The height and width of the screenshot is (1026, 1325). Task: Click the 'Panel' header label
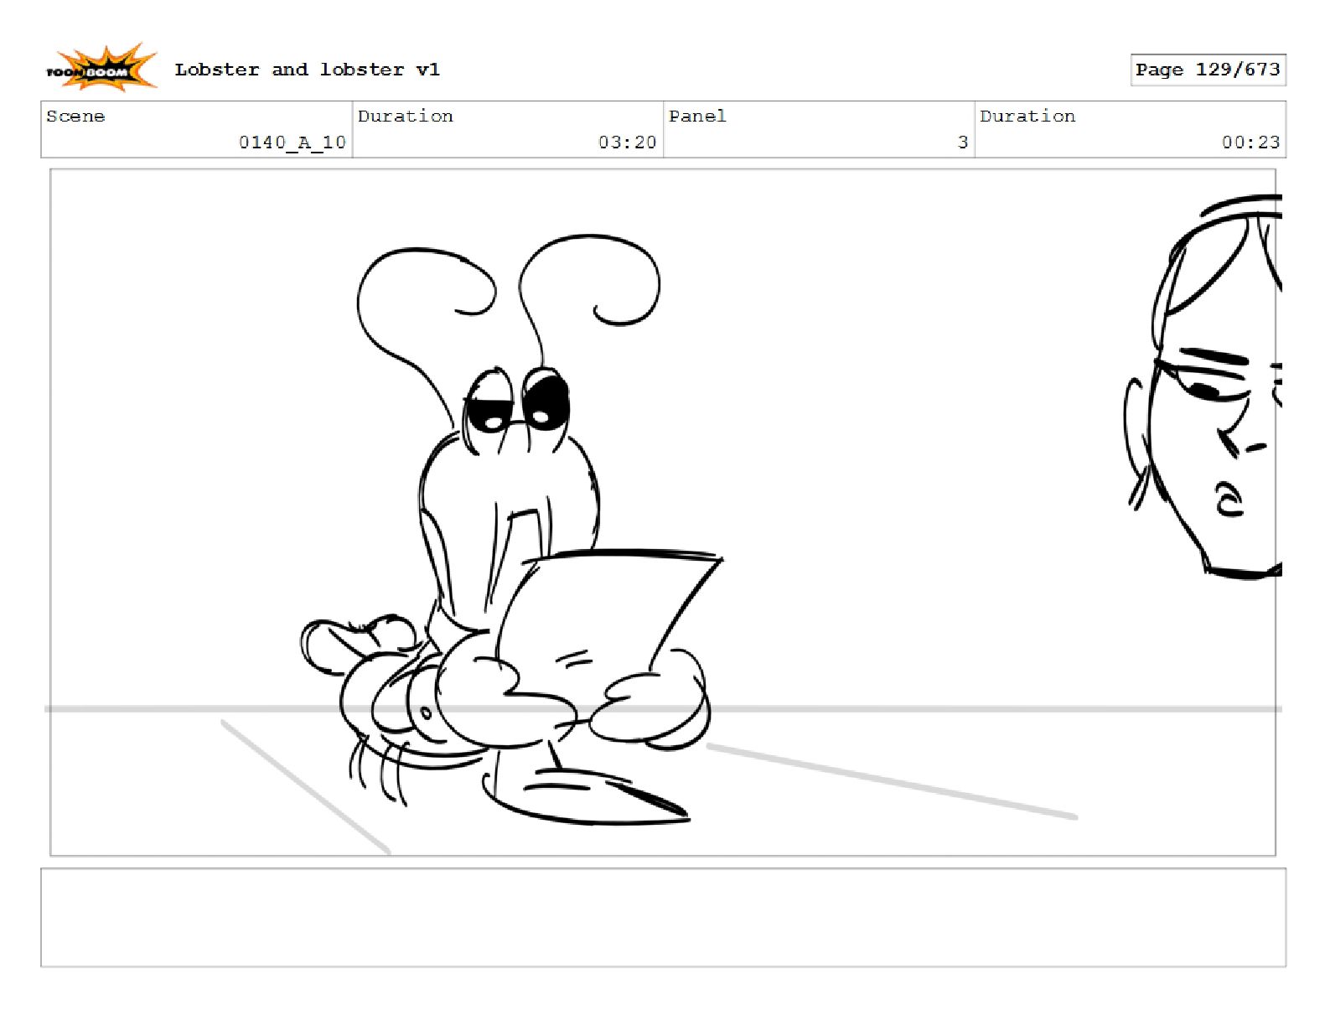click(697, 117)
